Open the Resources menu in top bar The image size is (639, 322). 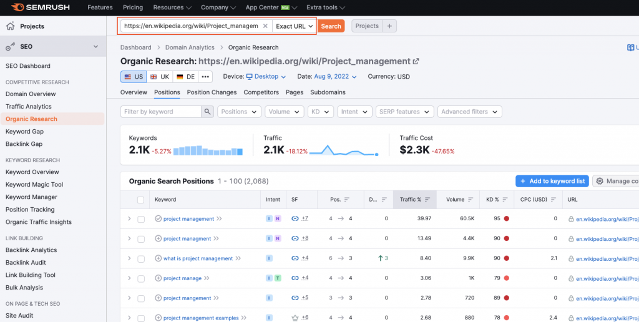(x=172, y=7)
